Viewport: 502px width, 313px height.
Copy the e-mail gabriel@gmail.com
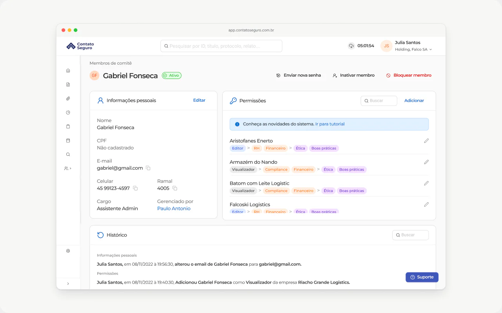pyautogui.click(x=148, y=168)
